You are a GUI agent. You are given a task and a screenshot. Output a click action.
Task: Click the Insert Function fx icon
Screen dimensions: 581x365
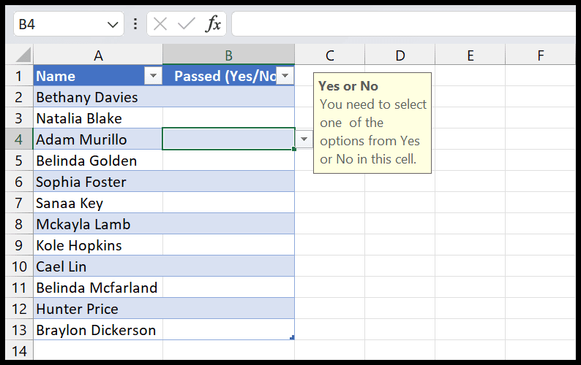point(213,24)
